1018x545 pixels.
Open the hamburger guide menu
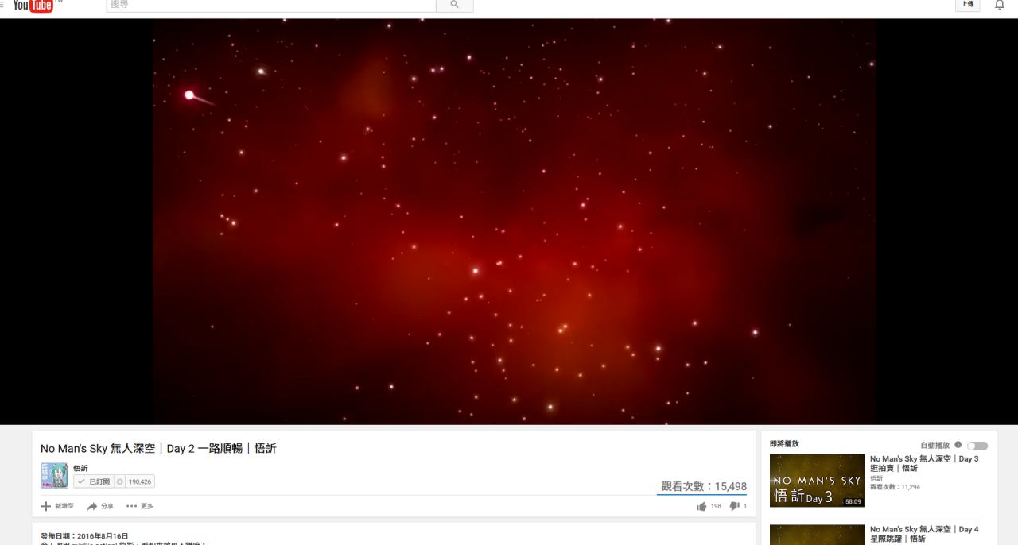click(2, 5)
